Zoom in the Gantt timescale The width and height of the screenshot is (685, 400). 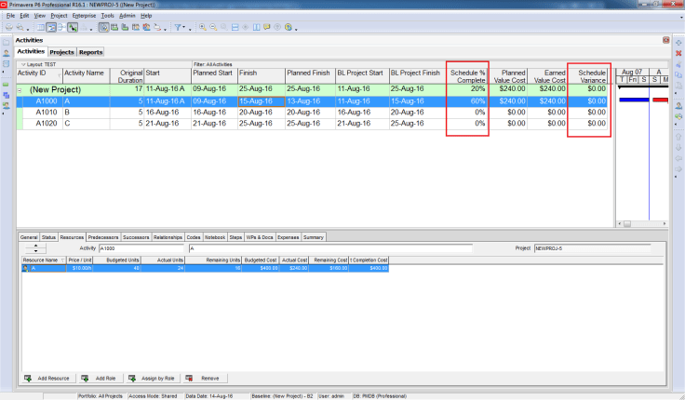[203, 27]
